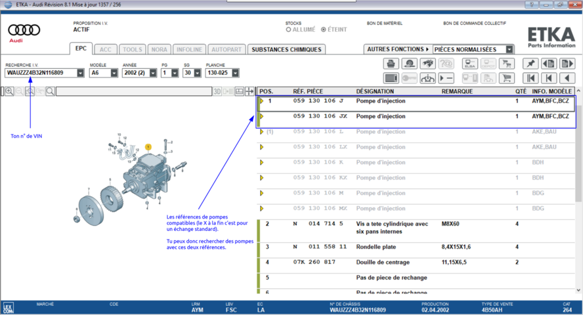Image resolution: width=583 pixels, height=315 pixels.
Task: Click the LEX COM status bar icon
Action: pyautogui.click(x=8, y=308)
